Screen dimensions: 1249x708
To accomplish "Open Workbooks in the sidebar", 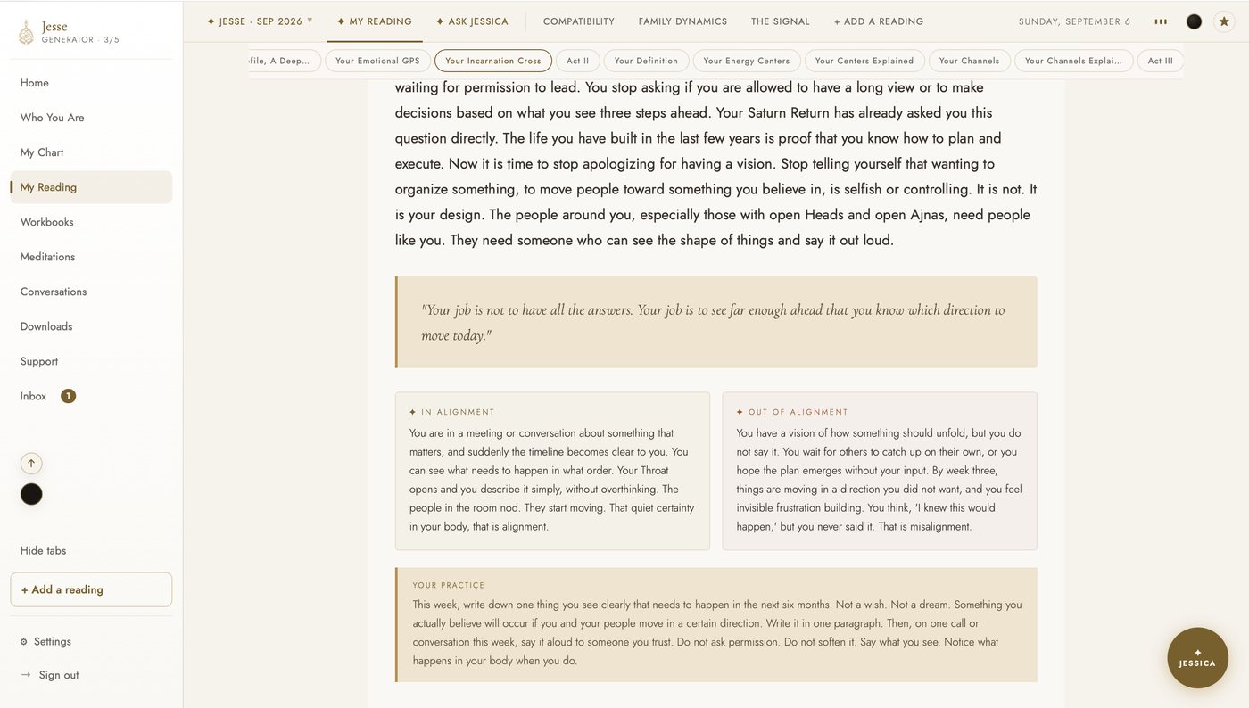I will pyautogui.click(x=91, y=222).
